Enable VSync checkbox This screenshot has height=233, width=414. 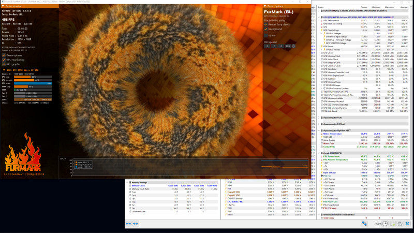pyautogui.click(x=266, y=35)
